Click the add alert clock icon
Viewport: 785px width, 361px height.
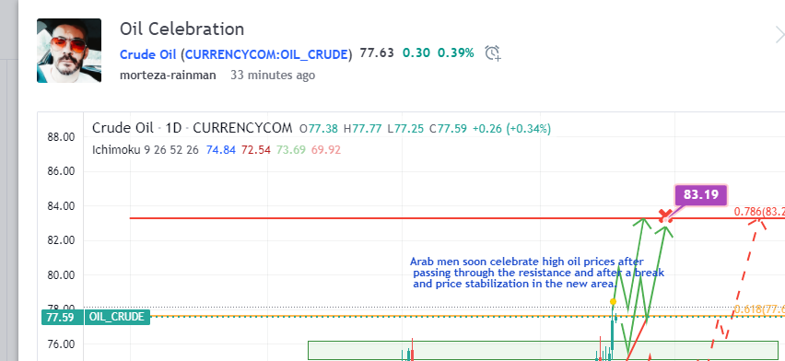click(x=493, y=52)
